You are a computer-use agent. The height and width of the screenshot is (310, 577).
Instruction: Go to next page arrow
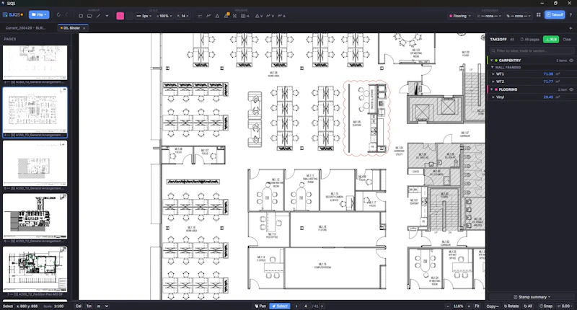(x=322, y=306)
